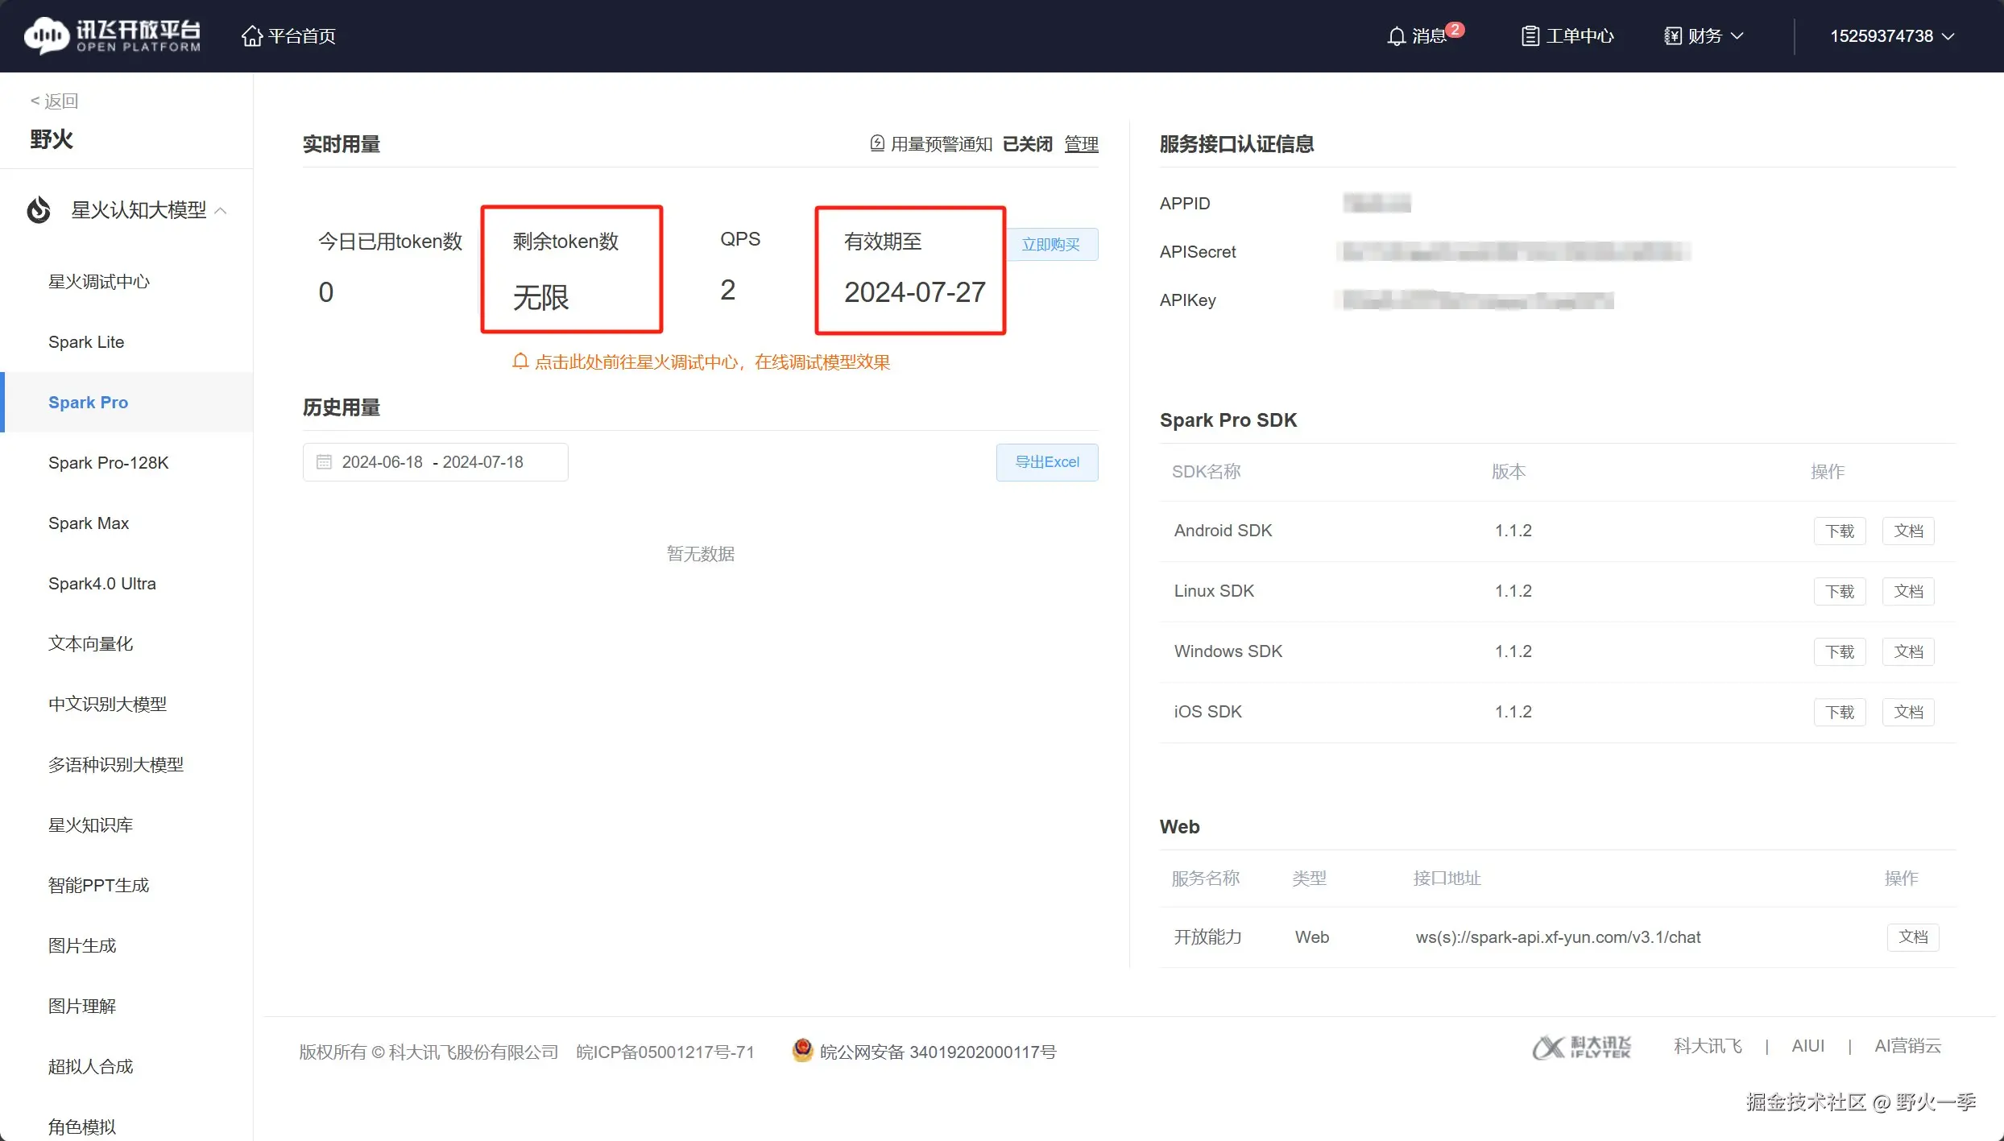Screen dimensions: 2004x1141
Task: Open 星火调试中心 in sidebar
Action: [x=99, y=282]
